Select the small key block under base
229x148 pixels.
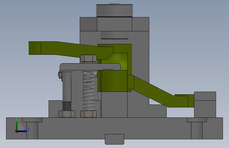(115, 139)
